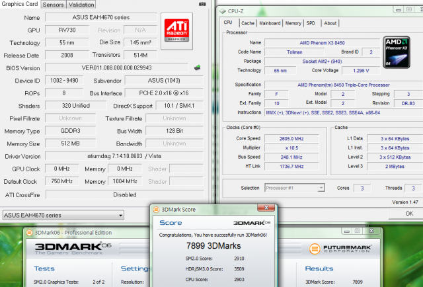Close the 3DMark Score dialog
This screenshot has width=423, height=287.
[266, 208]
